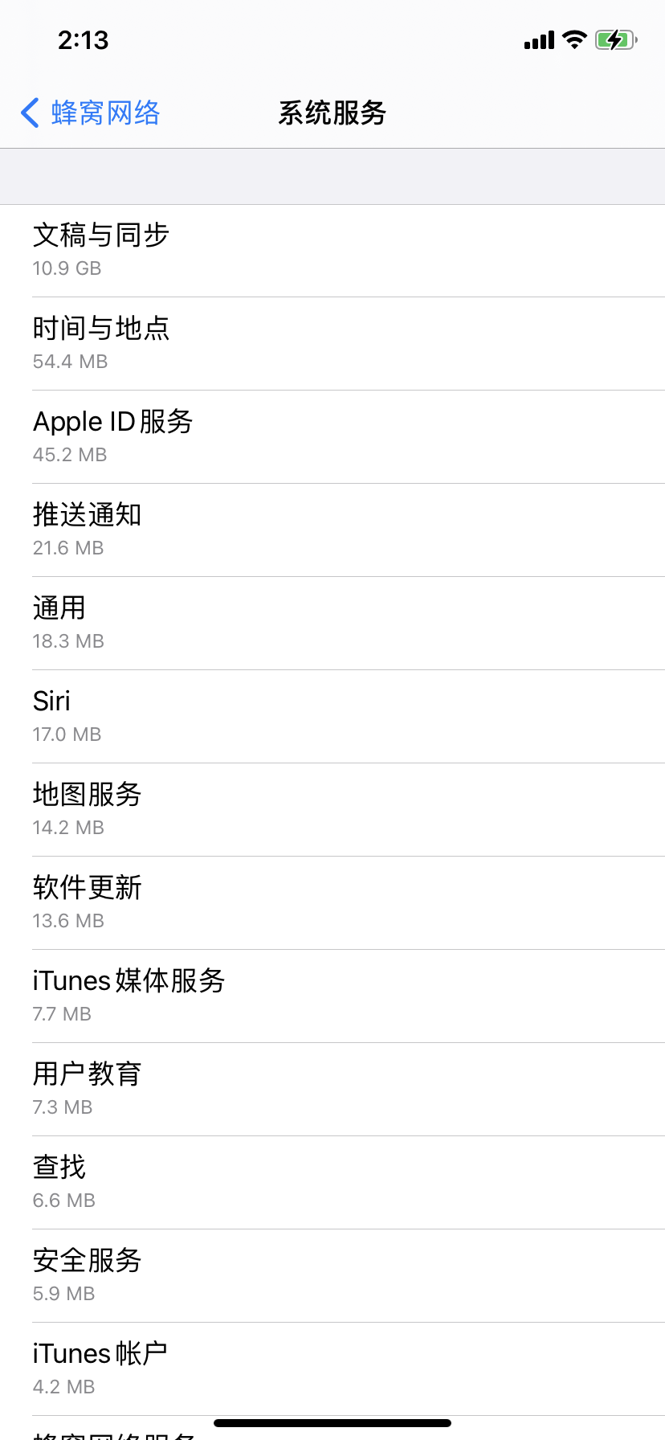Tap iTunes 媒体服务 item

[332, 996]
